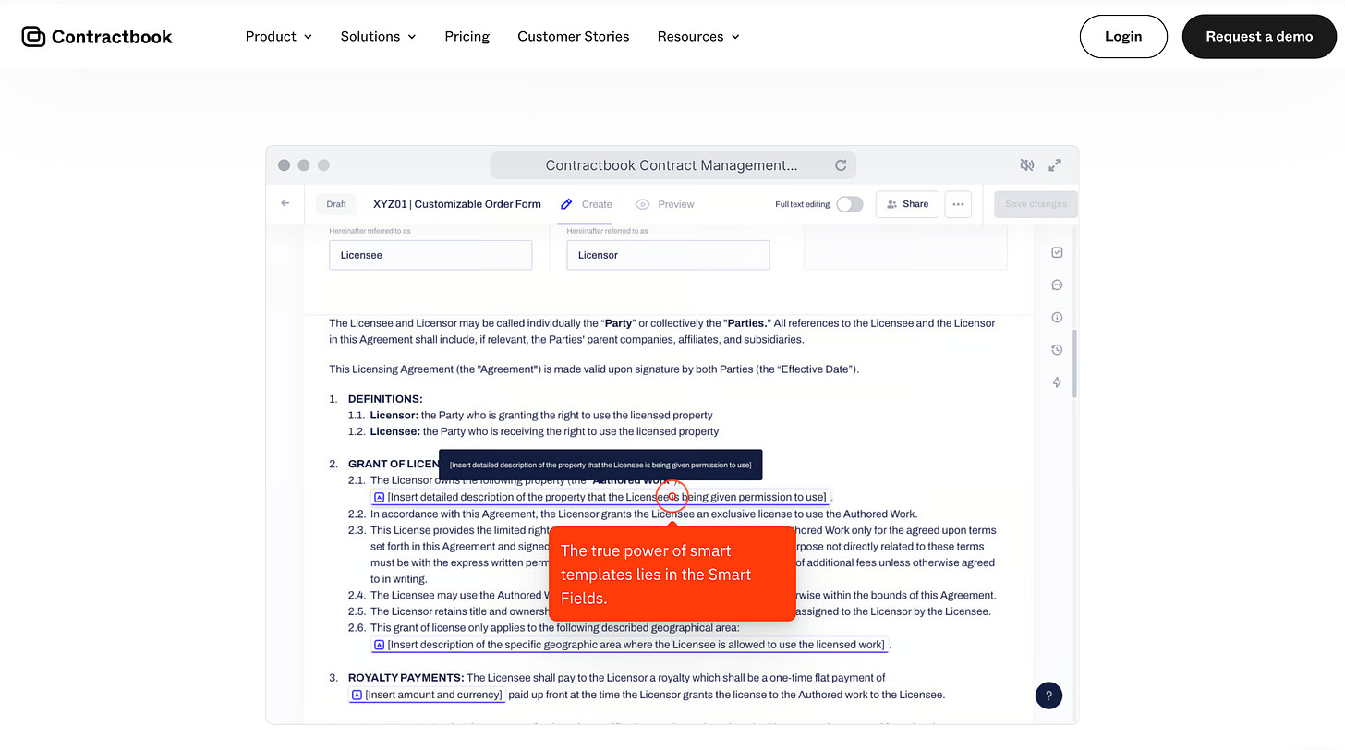Open the comments sidebar icon

(1058, 285)
